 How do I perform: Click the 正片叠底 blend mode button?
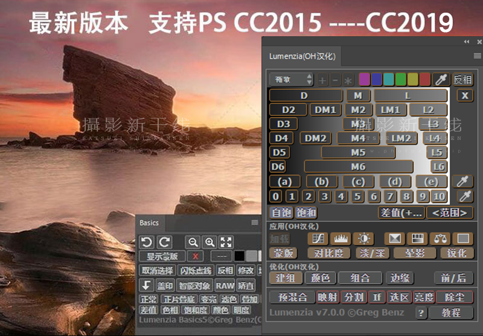(179, 299)
